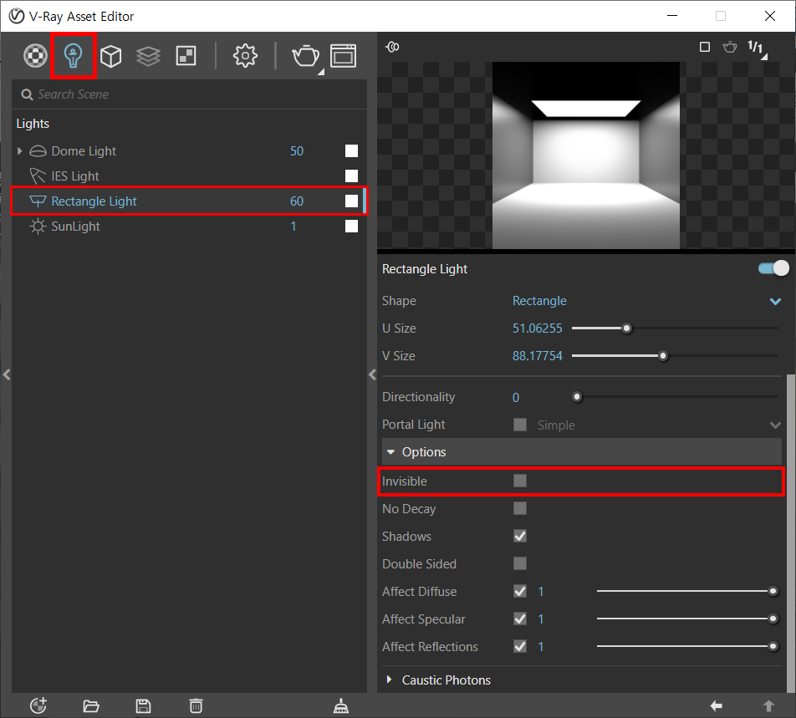Click the up arrow at bottom right
The height and width of the screenshot is (718, 796).
768,705
